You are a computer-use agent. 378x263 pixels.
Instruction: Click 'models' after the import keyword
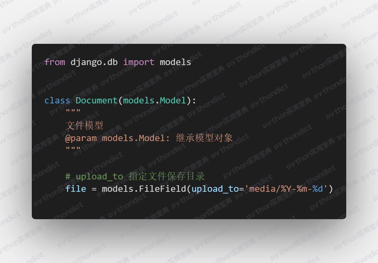pyautogui.click(x=176, y=62)
